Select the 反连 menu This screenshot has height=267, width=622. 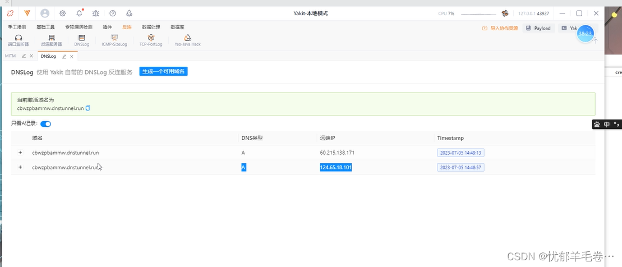pyautogui.click(x=127, y=27)
